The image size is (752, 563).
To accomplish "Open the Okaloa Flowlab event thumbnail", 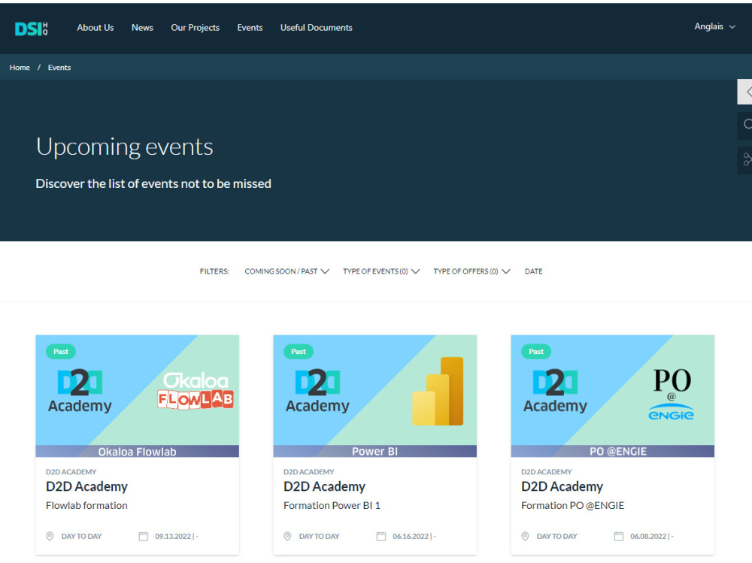I will pyautogui.click(x=137, y=396).
